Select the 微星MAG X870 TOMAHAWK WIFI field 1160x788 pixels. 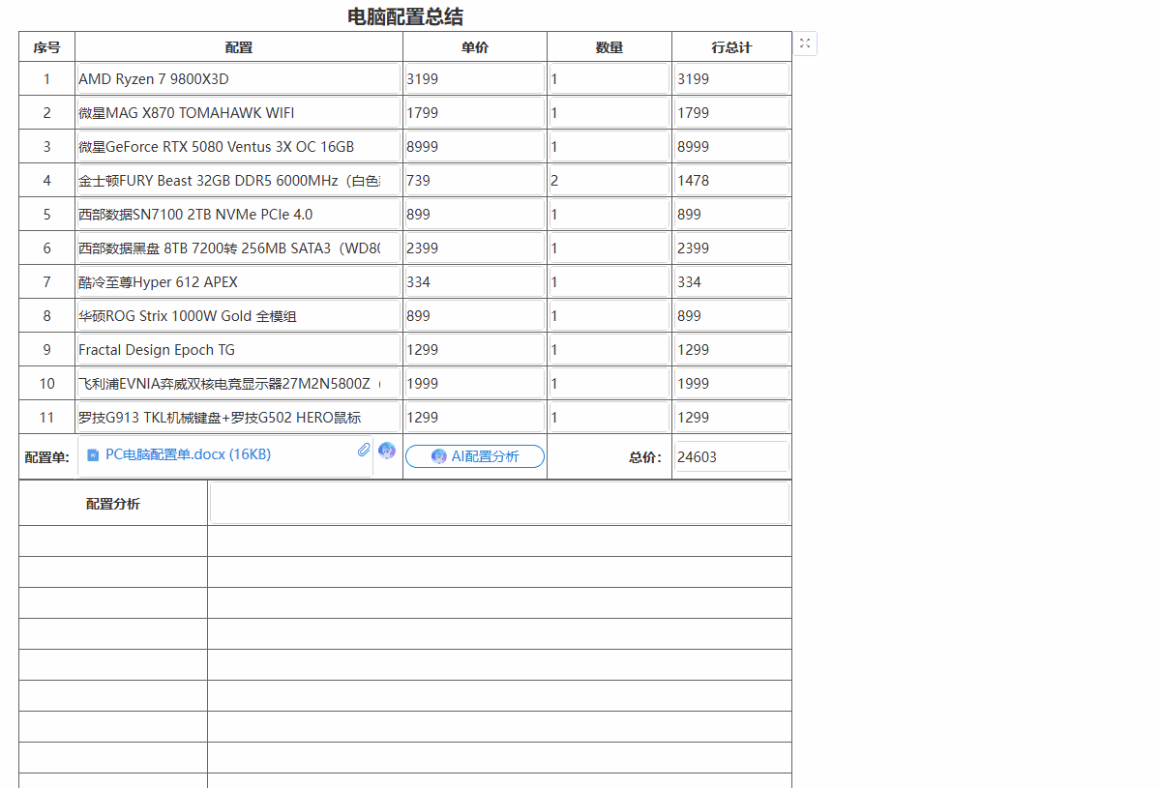(x=238, y=113)
